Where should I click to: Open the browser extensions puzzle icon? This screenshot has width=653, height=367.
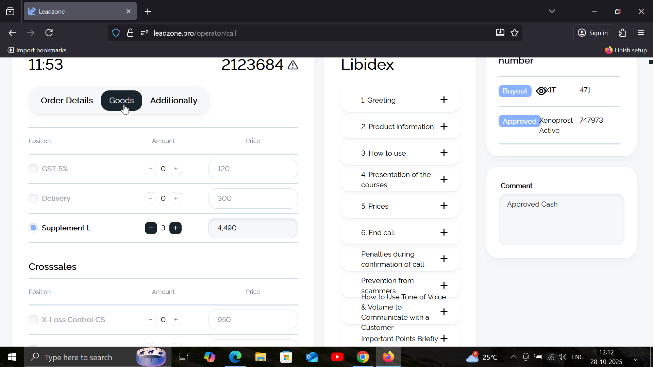622,33
